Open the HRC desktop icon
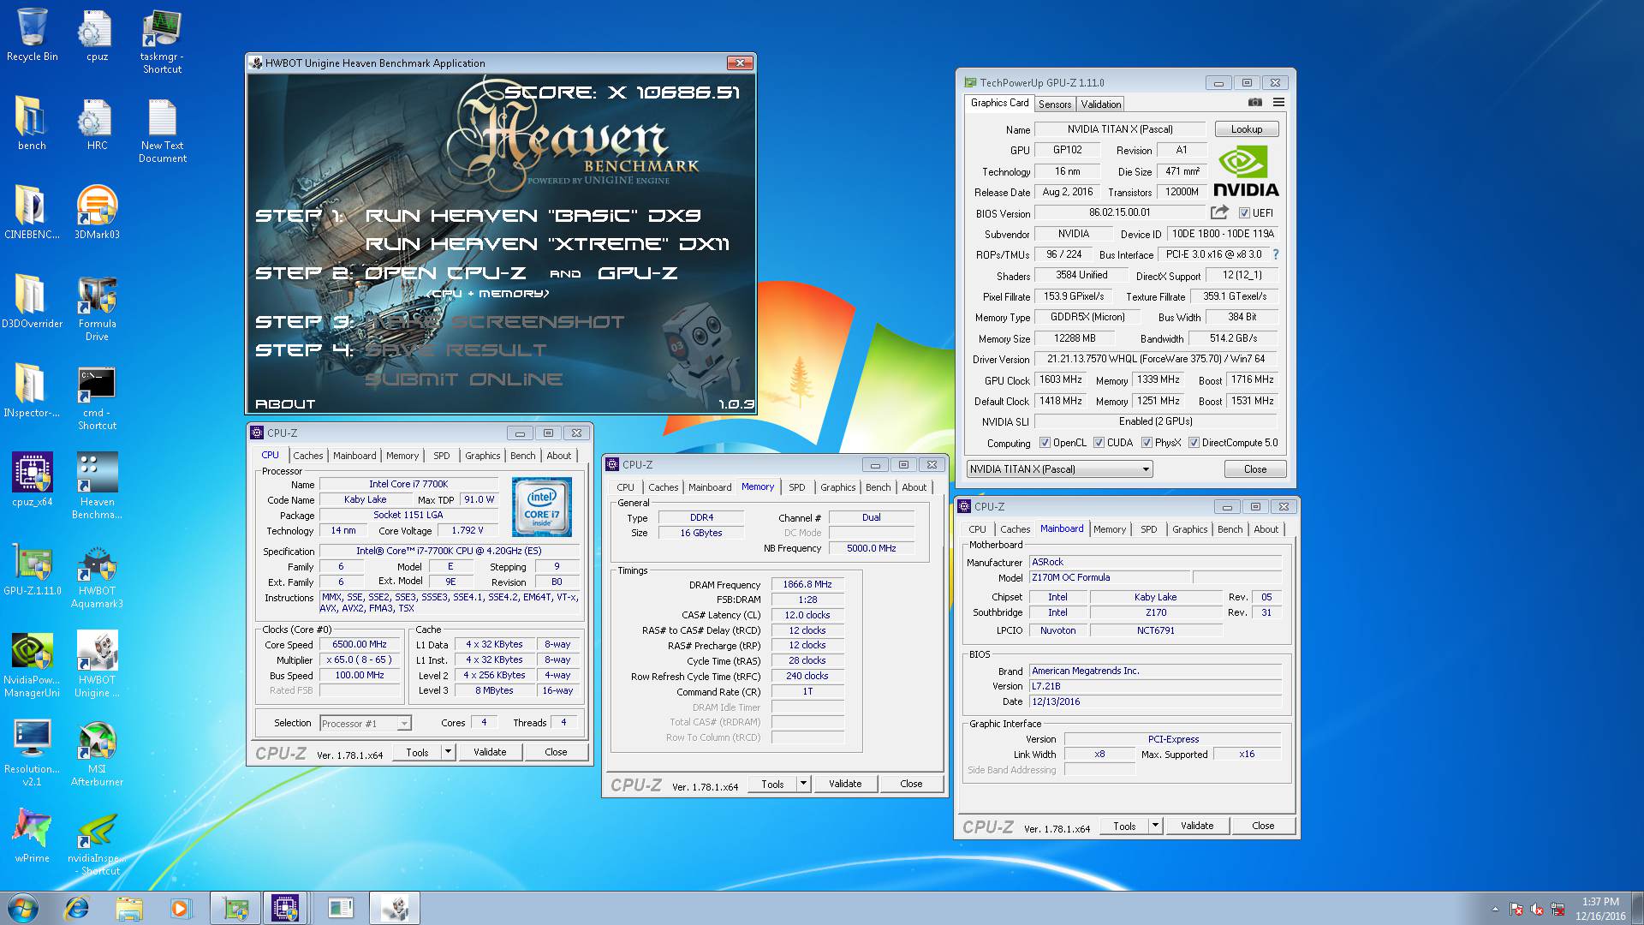 tap(97, 124)
